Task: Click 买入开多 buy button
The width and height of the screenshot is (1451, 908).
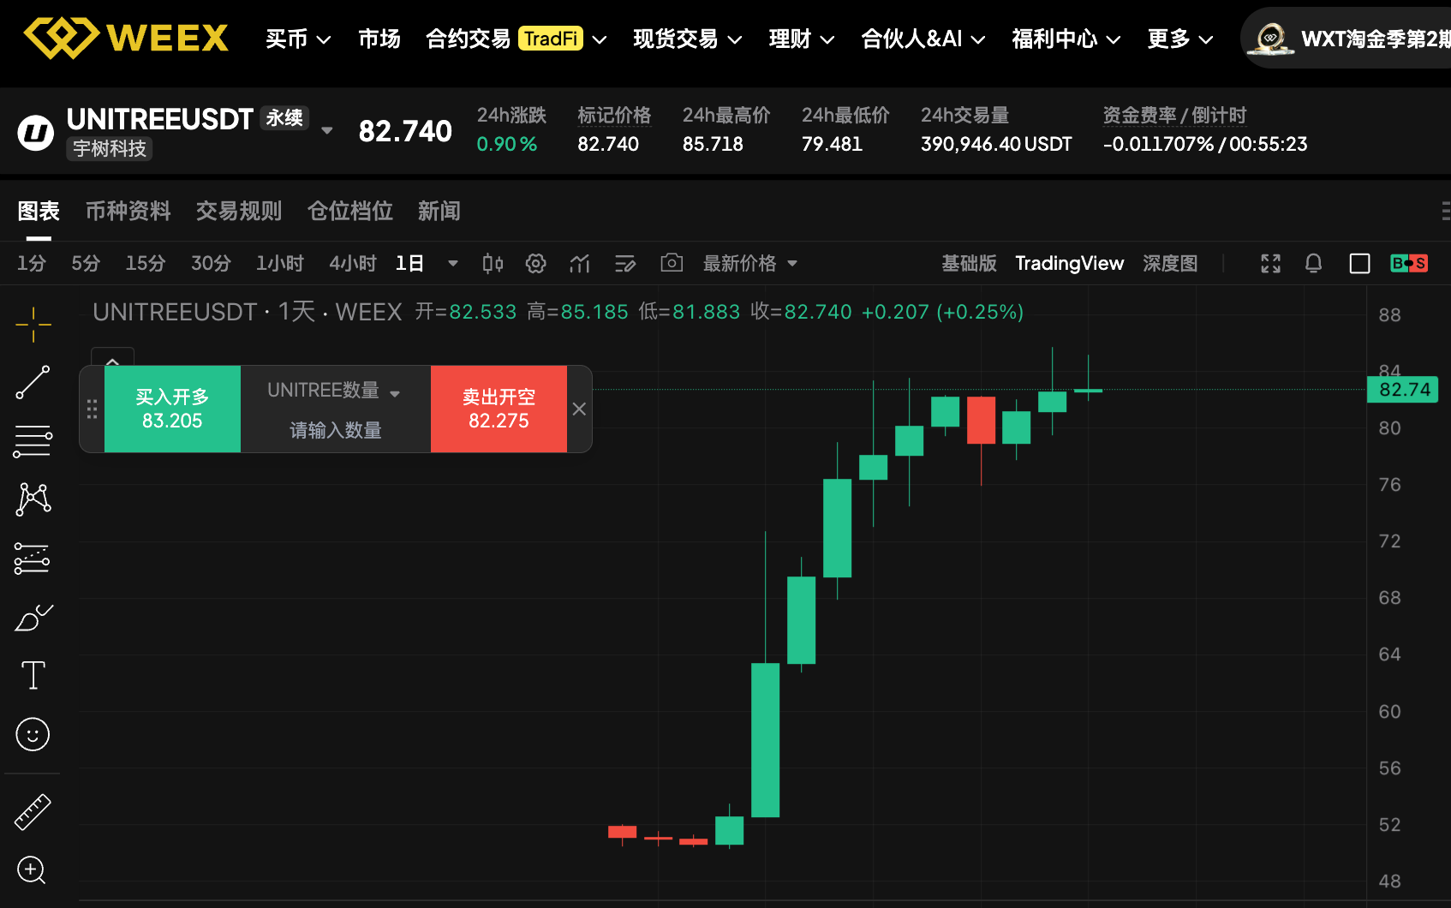Action: tap(172, 409)
